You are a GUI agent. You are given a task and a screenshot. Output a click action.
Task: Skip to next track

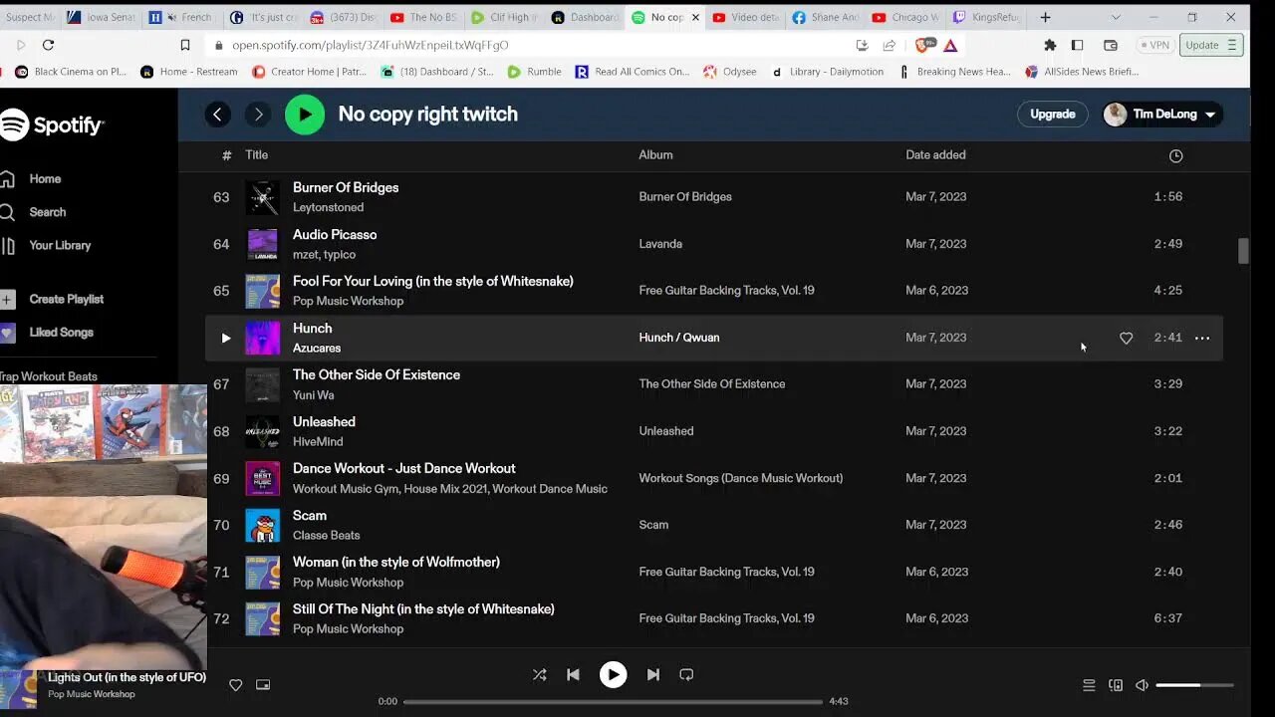tap(652, 674)
